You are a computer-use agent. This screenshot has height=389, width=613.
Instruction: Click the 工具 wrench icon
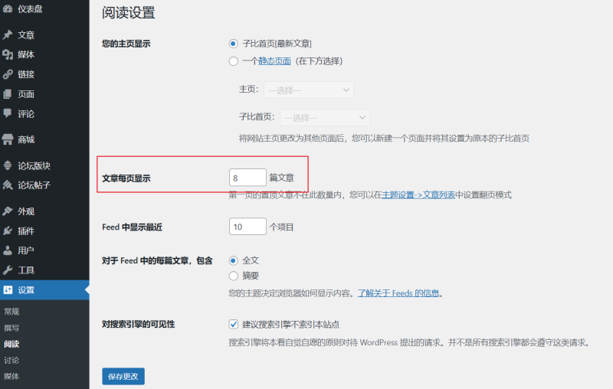pyautogui.click(x=8, y=270)
